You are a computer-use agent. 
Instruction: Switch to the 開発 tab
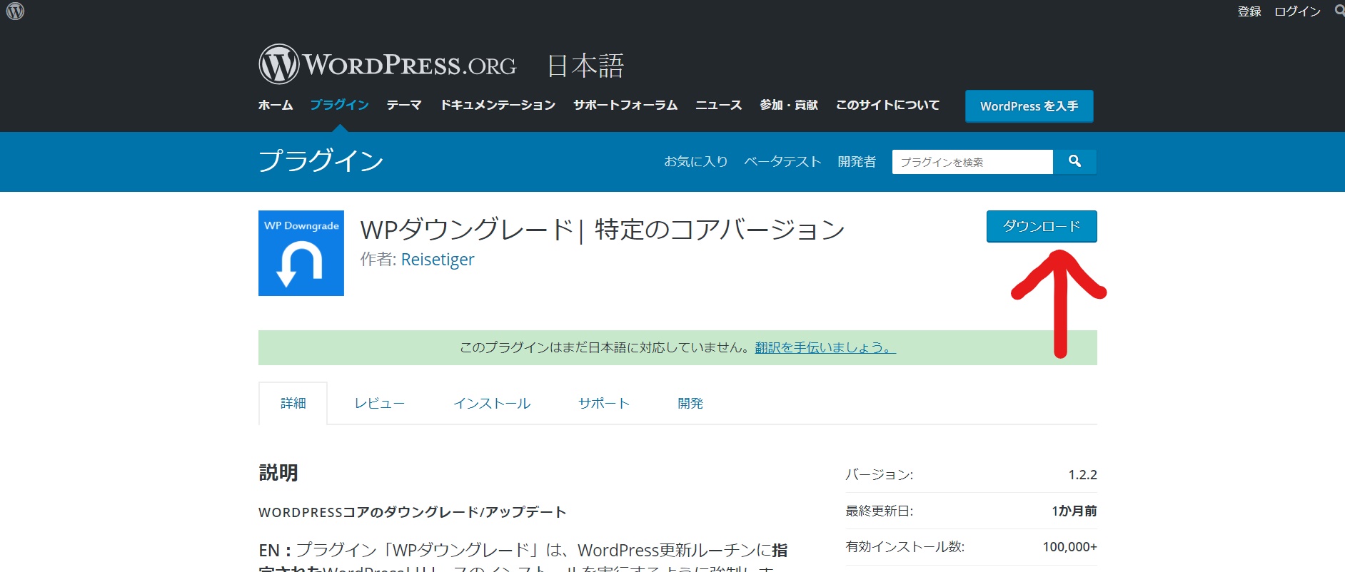(690, 403)
